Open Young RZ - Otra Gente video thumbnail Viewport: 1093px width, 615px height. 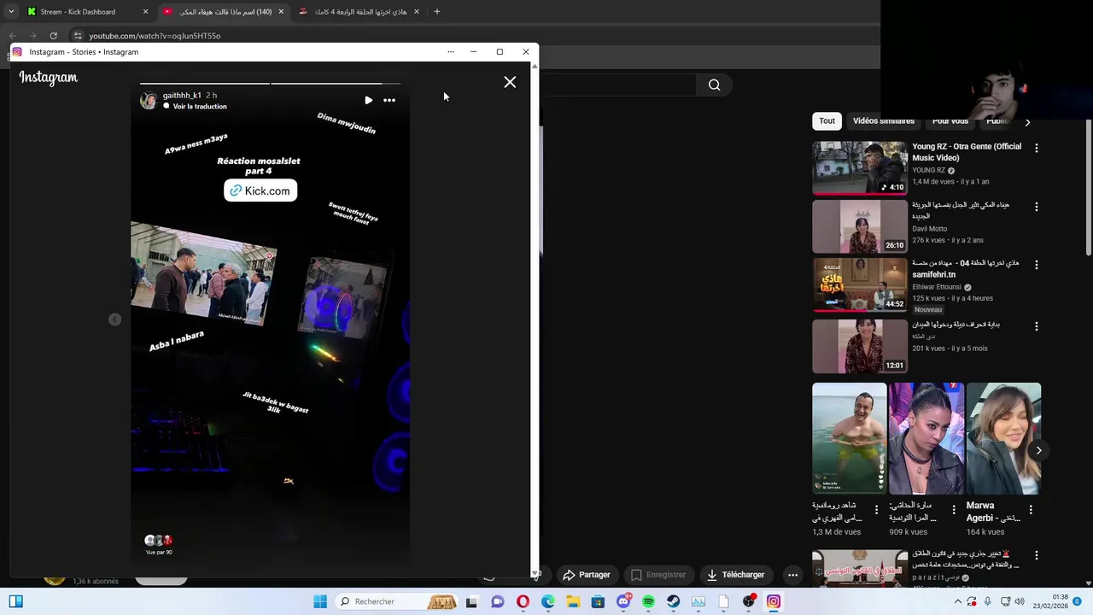point(860,168)
